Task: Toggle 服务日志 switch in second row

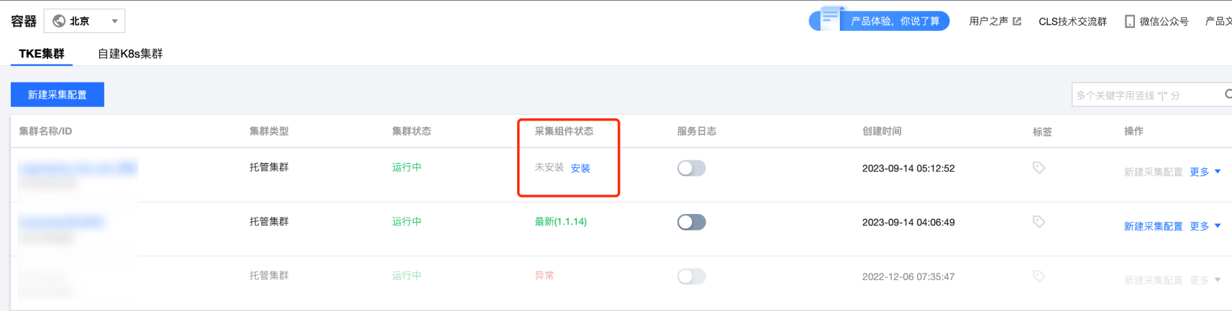Action: pos(691,222)
